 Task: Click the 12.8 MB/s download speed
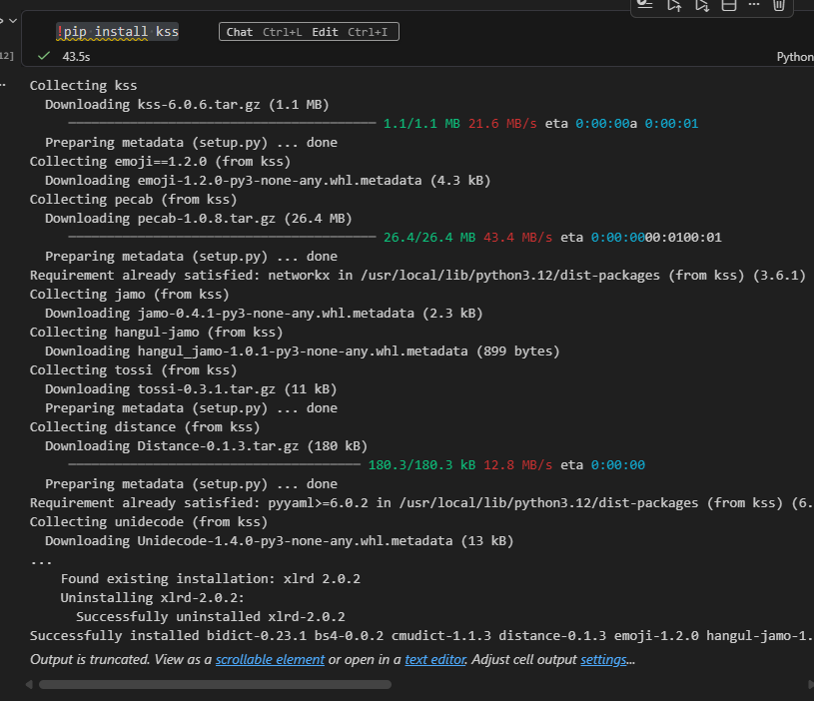click(517, 465)
